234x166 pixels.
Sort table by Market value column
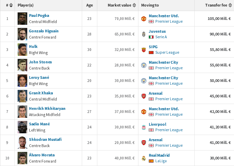tap(134, 6)
